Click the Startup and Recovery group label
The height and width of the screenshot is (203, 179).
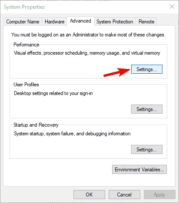[36, 125]
